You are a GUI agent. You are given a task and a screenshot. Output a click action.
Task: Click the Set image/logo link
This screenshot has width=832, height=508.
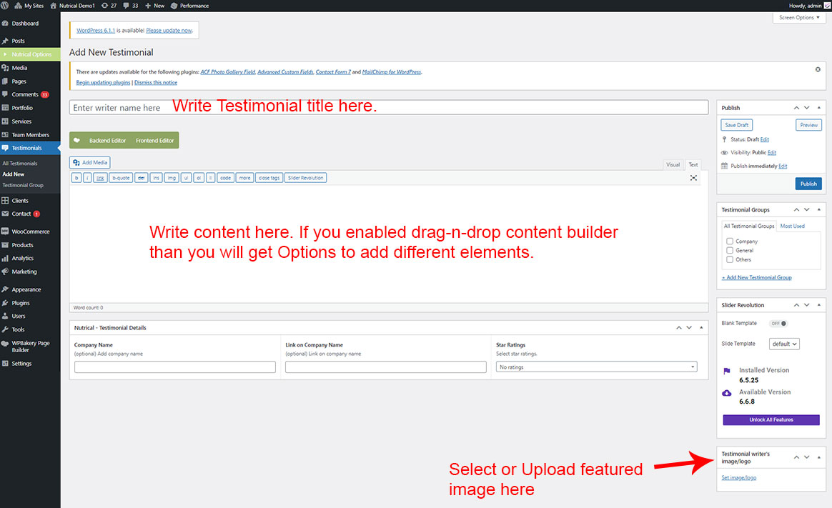coord(738,477)
